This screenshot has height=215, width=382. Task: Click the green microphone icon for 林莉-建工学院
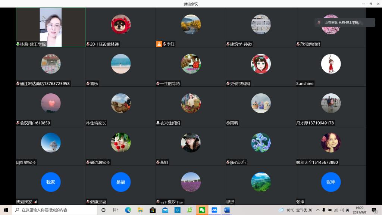pos(18,44)
